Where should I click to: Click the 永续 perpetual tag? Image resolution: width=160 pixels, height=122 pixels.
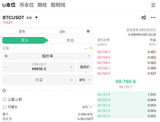point(29,18)
